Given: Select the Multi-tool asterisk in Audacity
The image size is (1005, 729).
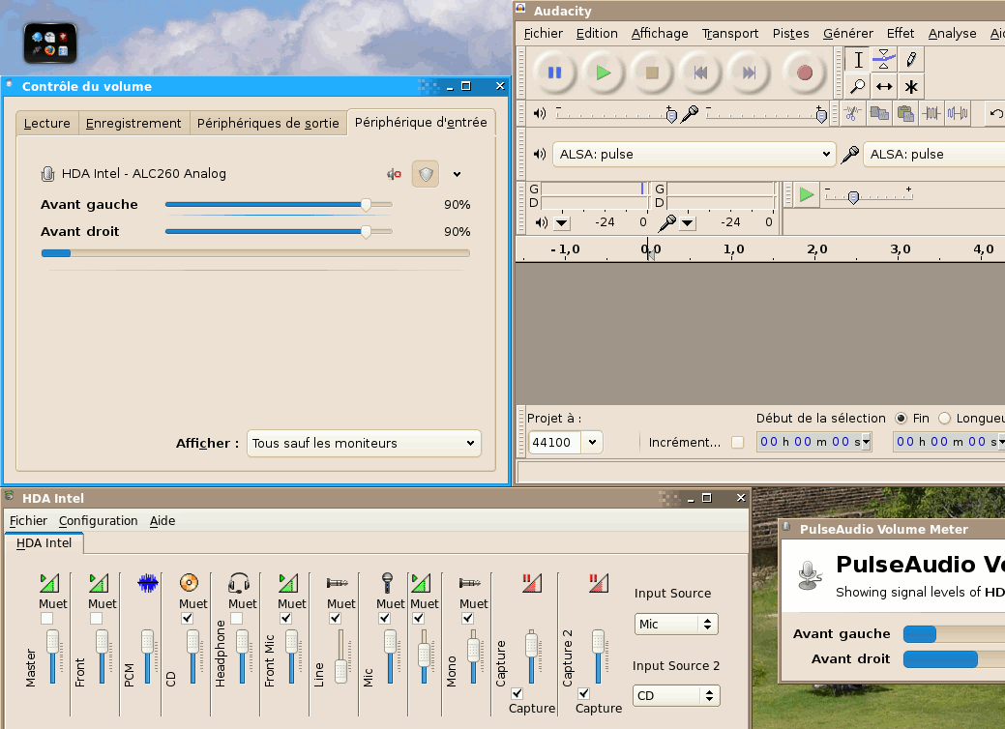Looking at the screenshot, I should click(x=911, y=86).
